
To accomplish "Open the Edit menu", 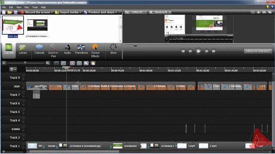I will 11,7.
